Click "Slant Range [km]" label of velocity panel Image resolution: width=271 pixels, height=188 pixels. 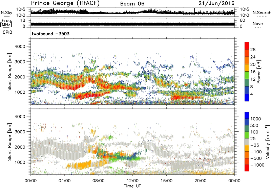coord(10,142)
